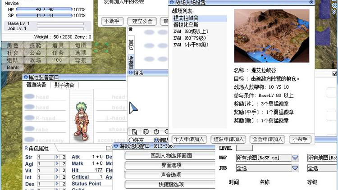Click the 1:1 chat icon in party window
The height and width of the screenshot is (190, 338).
click(x=145, y=132)
